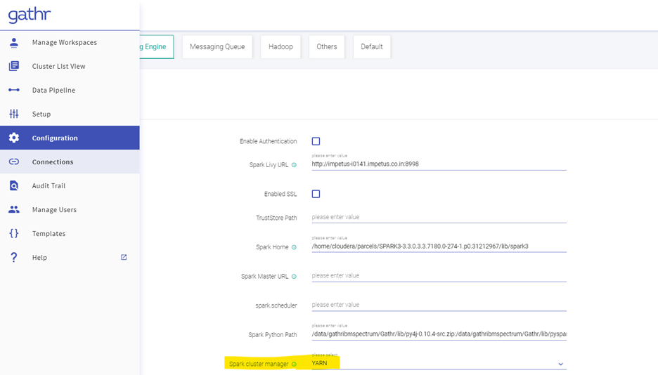Click the TrustStore Path input field
Image resolution: width=658 pixels, height=375 pixels.
pyautogui.click(x=439, y=217)
